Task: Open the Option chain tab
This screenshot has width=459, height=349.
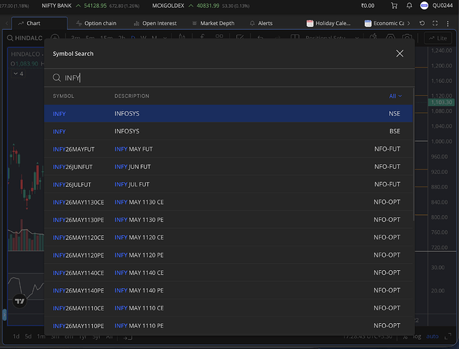Action: pyautogui.click(x=96, y=23)
